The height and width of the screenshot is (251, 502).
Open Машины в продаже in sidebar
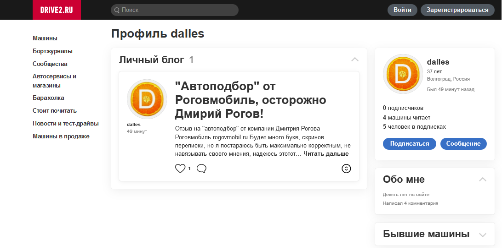point(61,136)
